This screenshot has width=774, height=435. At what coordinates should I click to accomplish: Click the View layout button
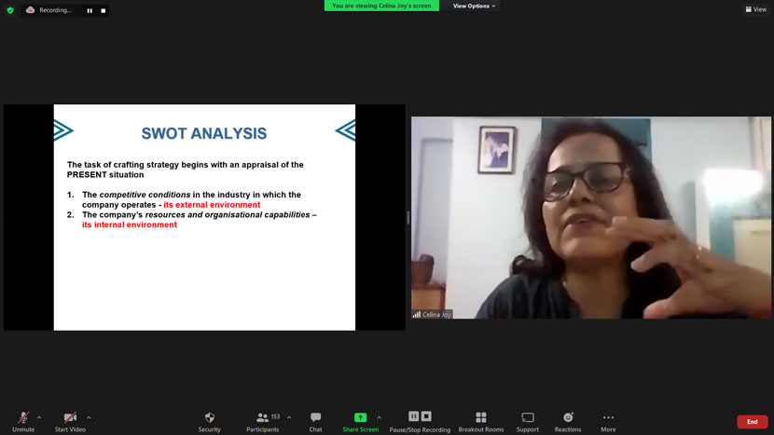[755, 9]
